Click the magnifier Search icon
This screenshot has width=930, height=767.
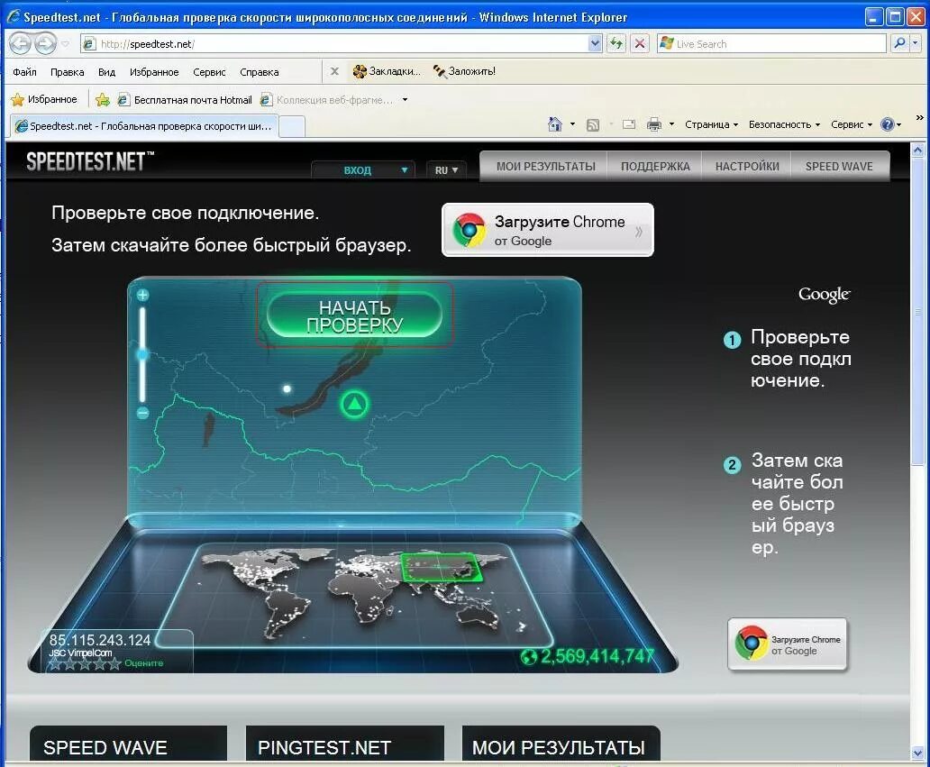899,43
